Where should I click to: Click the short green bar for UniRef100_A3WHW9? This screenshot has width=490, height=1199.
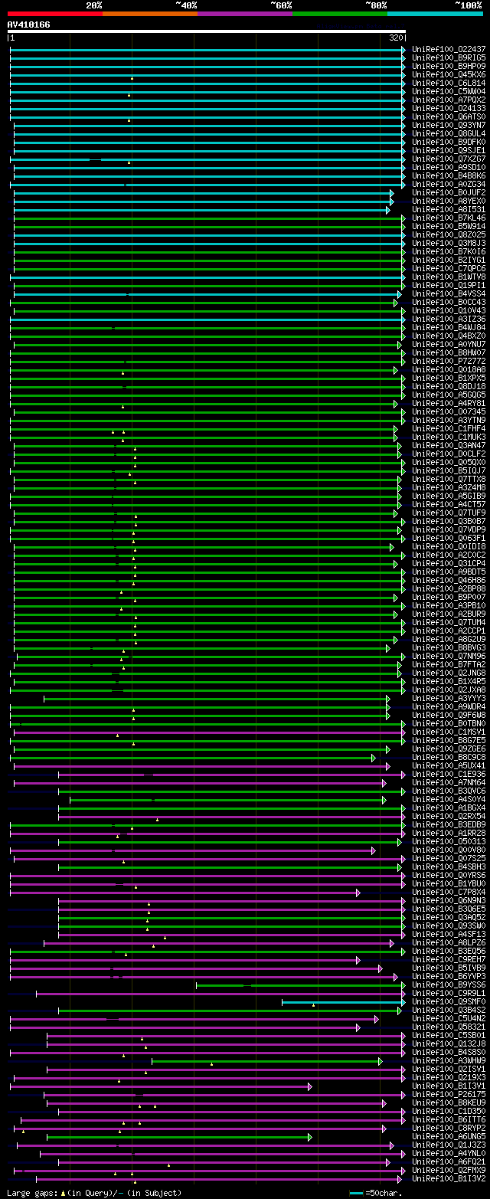tap(266, 1060)
